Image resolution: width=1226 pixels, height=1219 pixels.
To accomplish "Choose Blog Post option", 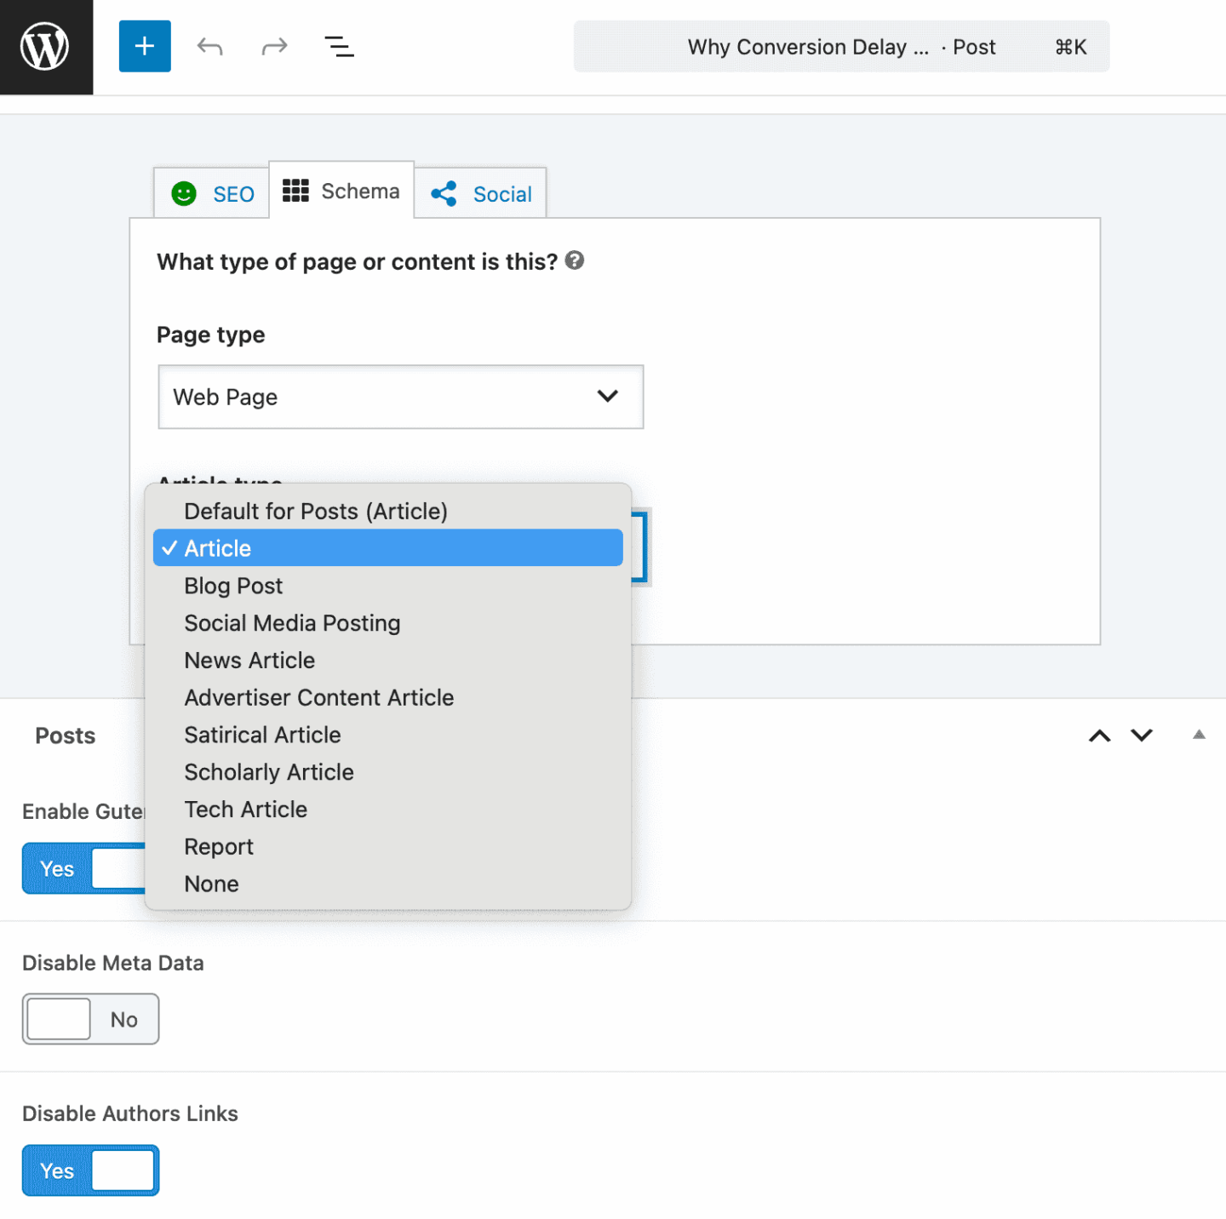I will click(388, 586).
